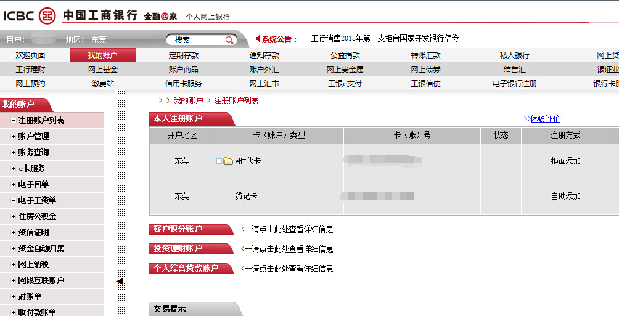Click the 注册账户列表 breadcrumb link
The width and height of the screenshot is (619, 316).
coord(236,100)
